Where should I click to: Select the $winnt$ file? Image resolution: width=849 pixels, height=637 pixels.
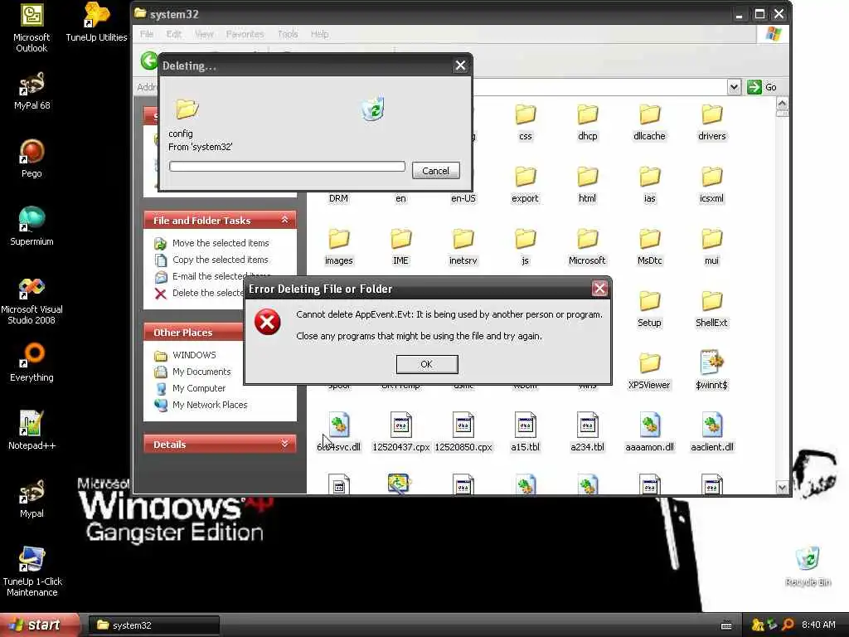(711, 371)
